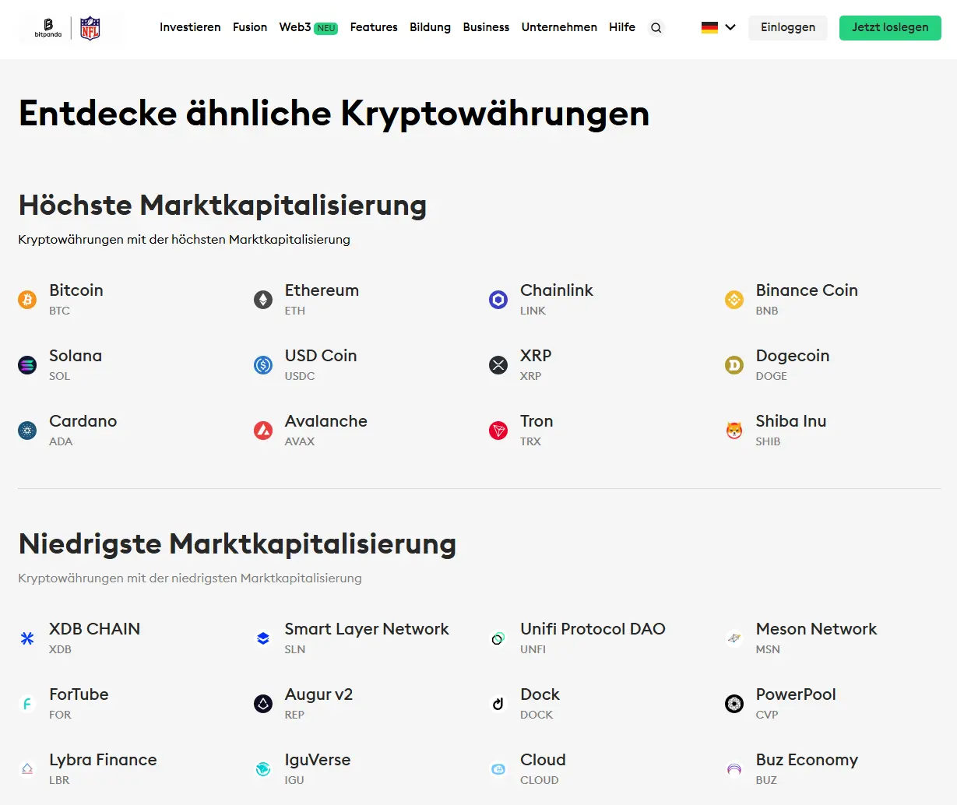The height and width of the screenshot is (805, 957).
Task: Open the Features menu
Action: 374,27
